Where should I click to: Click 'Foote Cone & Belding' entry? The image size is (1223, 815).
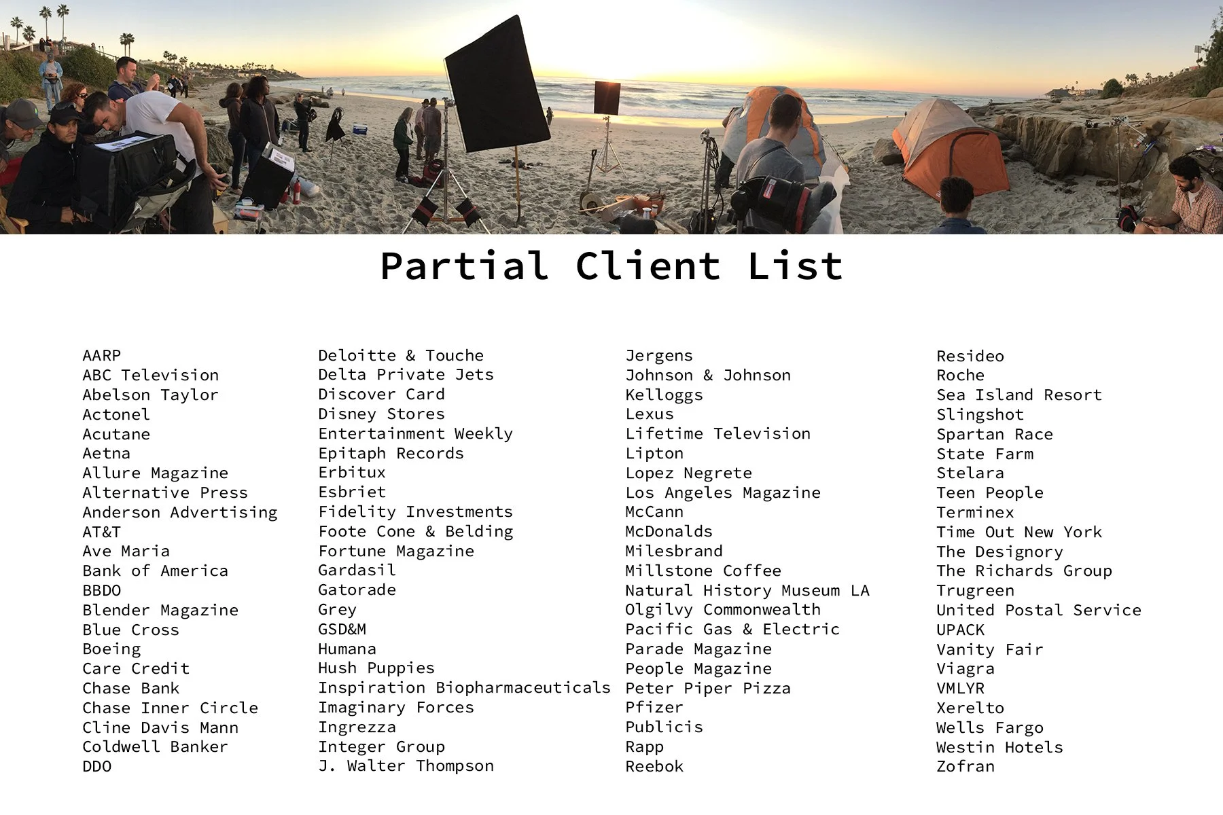[416, 531]
